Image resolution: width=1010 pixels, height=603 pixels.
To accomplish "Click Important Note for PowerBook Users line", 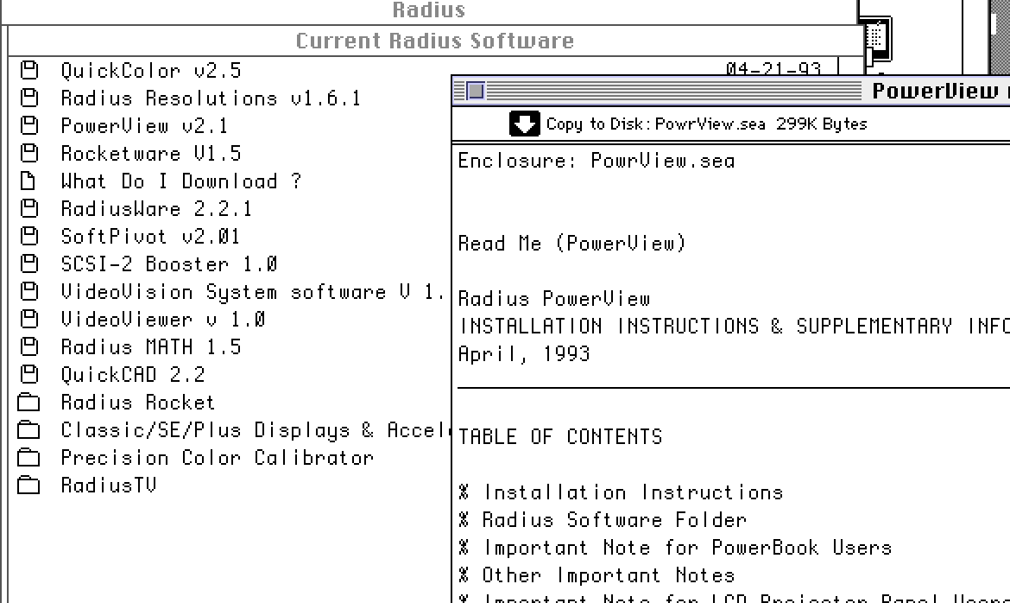I will [675, 549].
